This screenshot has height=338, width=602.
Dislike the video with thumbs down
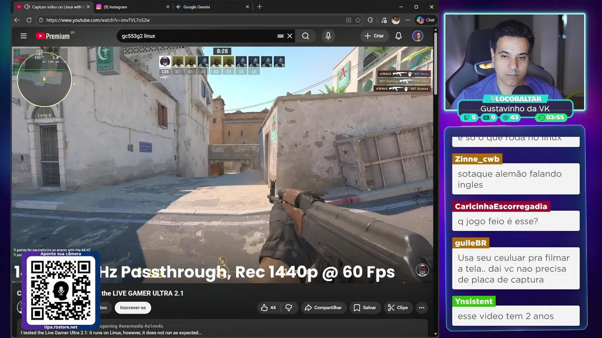click(x=289, y=307)
